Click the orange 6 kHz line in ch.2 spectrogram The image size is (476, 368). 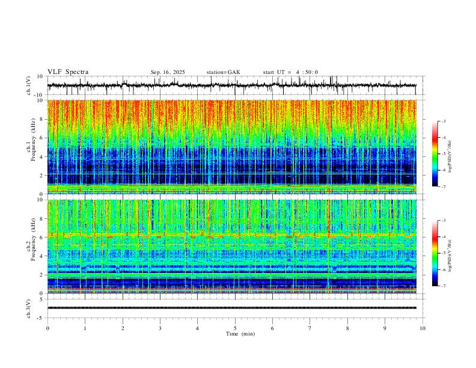231,236
